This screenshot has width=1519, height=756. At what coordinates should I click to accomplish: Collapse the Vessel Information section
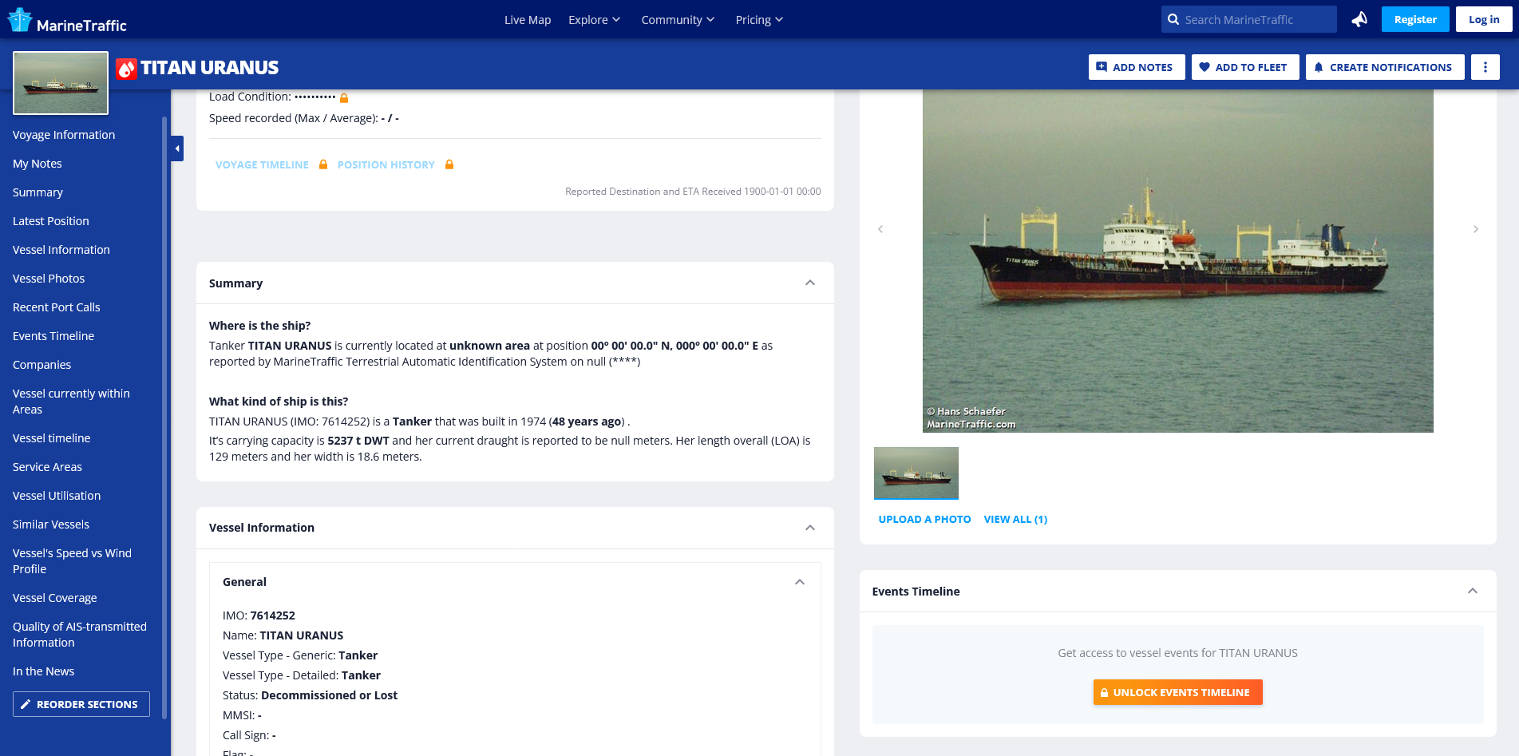pyautogui.click(x=810, y=528)
